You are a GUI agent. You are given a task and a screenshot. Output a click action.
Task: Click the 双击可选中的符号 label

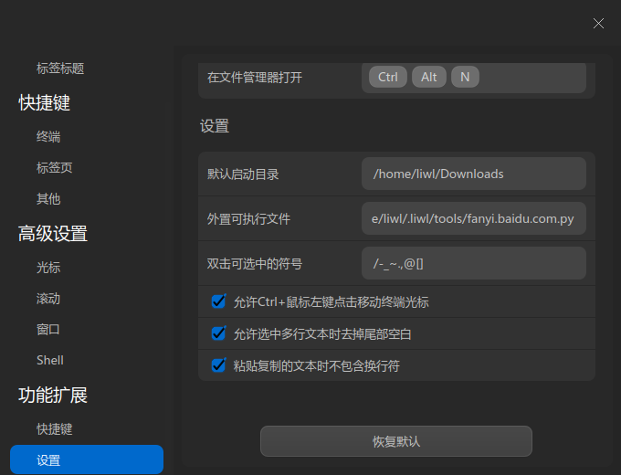coord(255,263)
